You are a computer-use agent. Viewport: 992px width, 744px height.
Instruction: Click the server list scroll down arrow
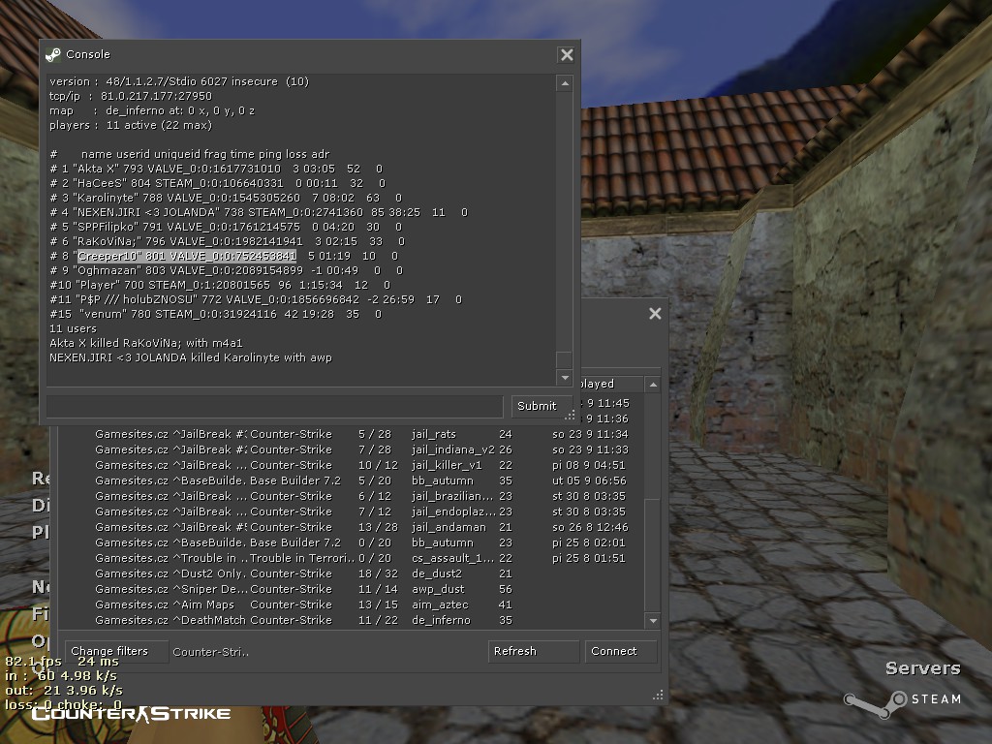[x=653, y=621]
